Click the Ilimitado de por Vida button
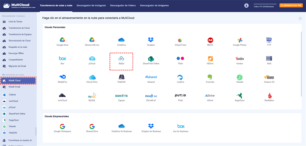 (291, 5)
